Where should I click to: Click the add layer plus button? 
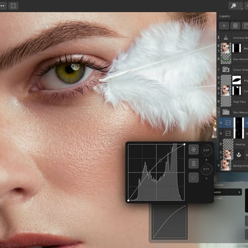tap(224, 26)
